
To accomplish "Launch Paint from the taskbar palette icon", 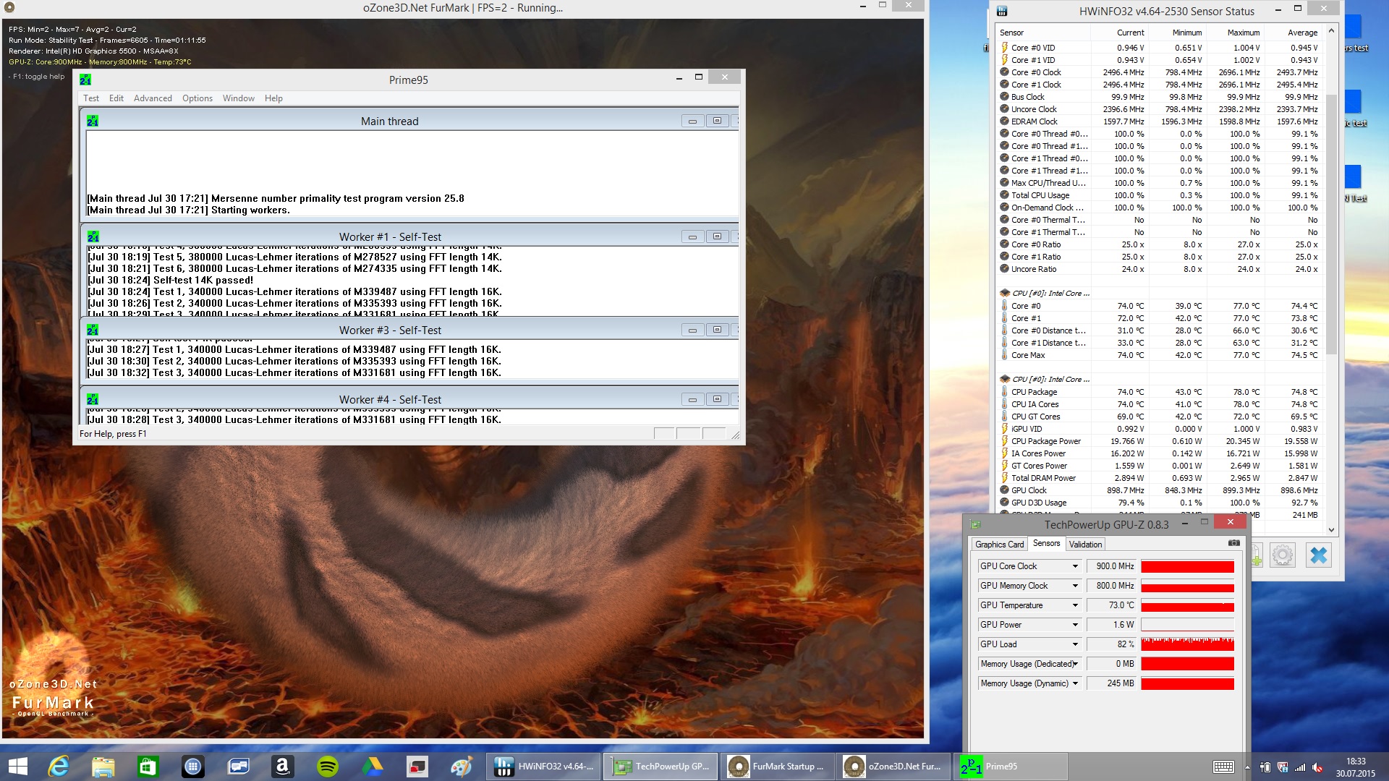I will tap(462, 767).
